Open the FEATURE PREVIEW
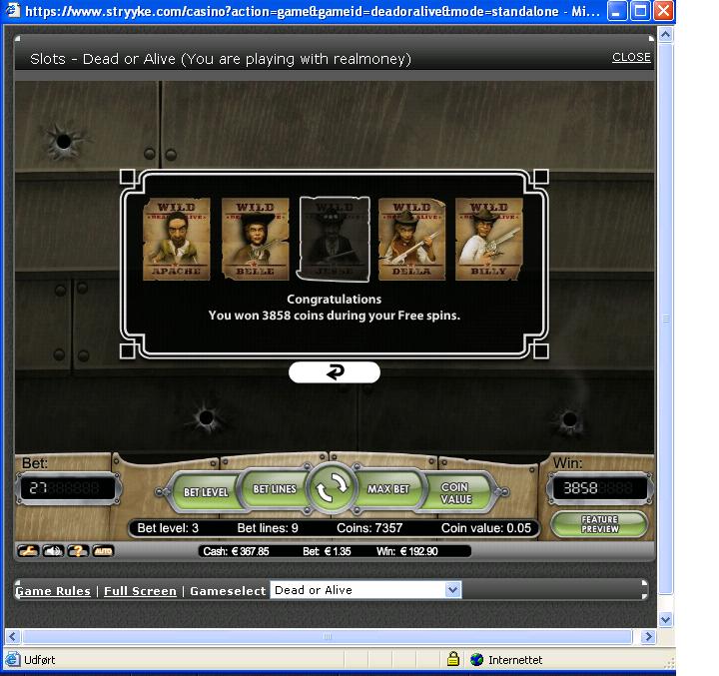The height and width of the screenshot is (676, 719). 599,524
